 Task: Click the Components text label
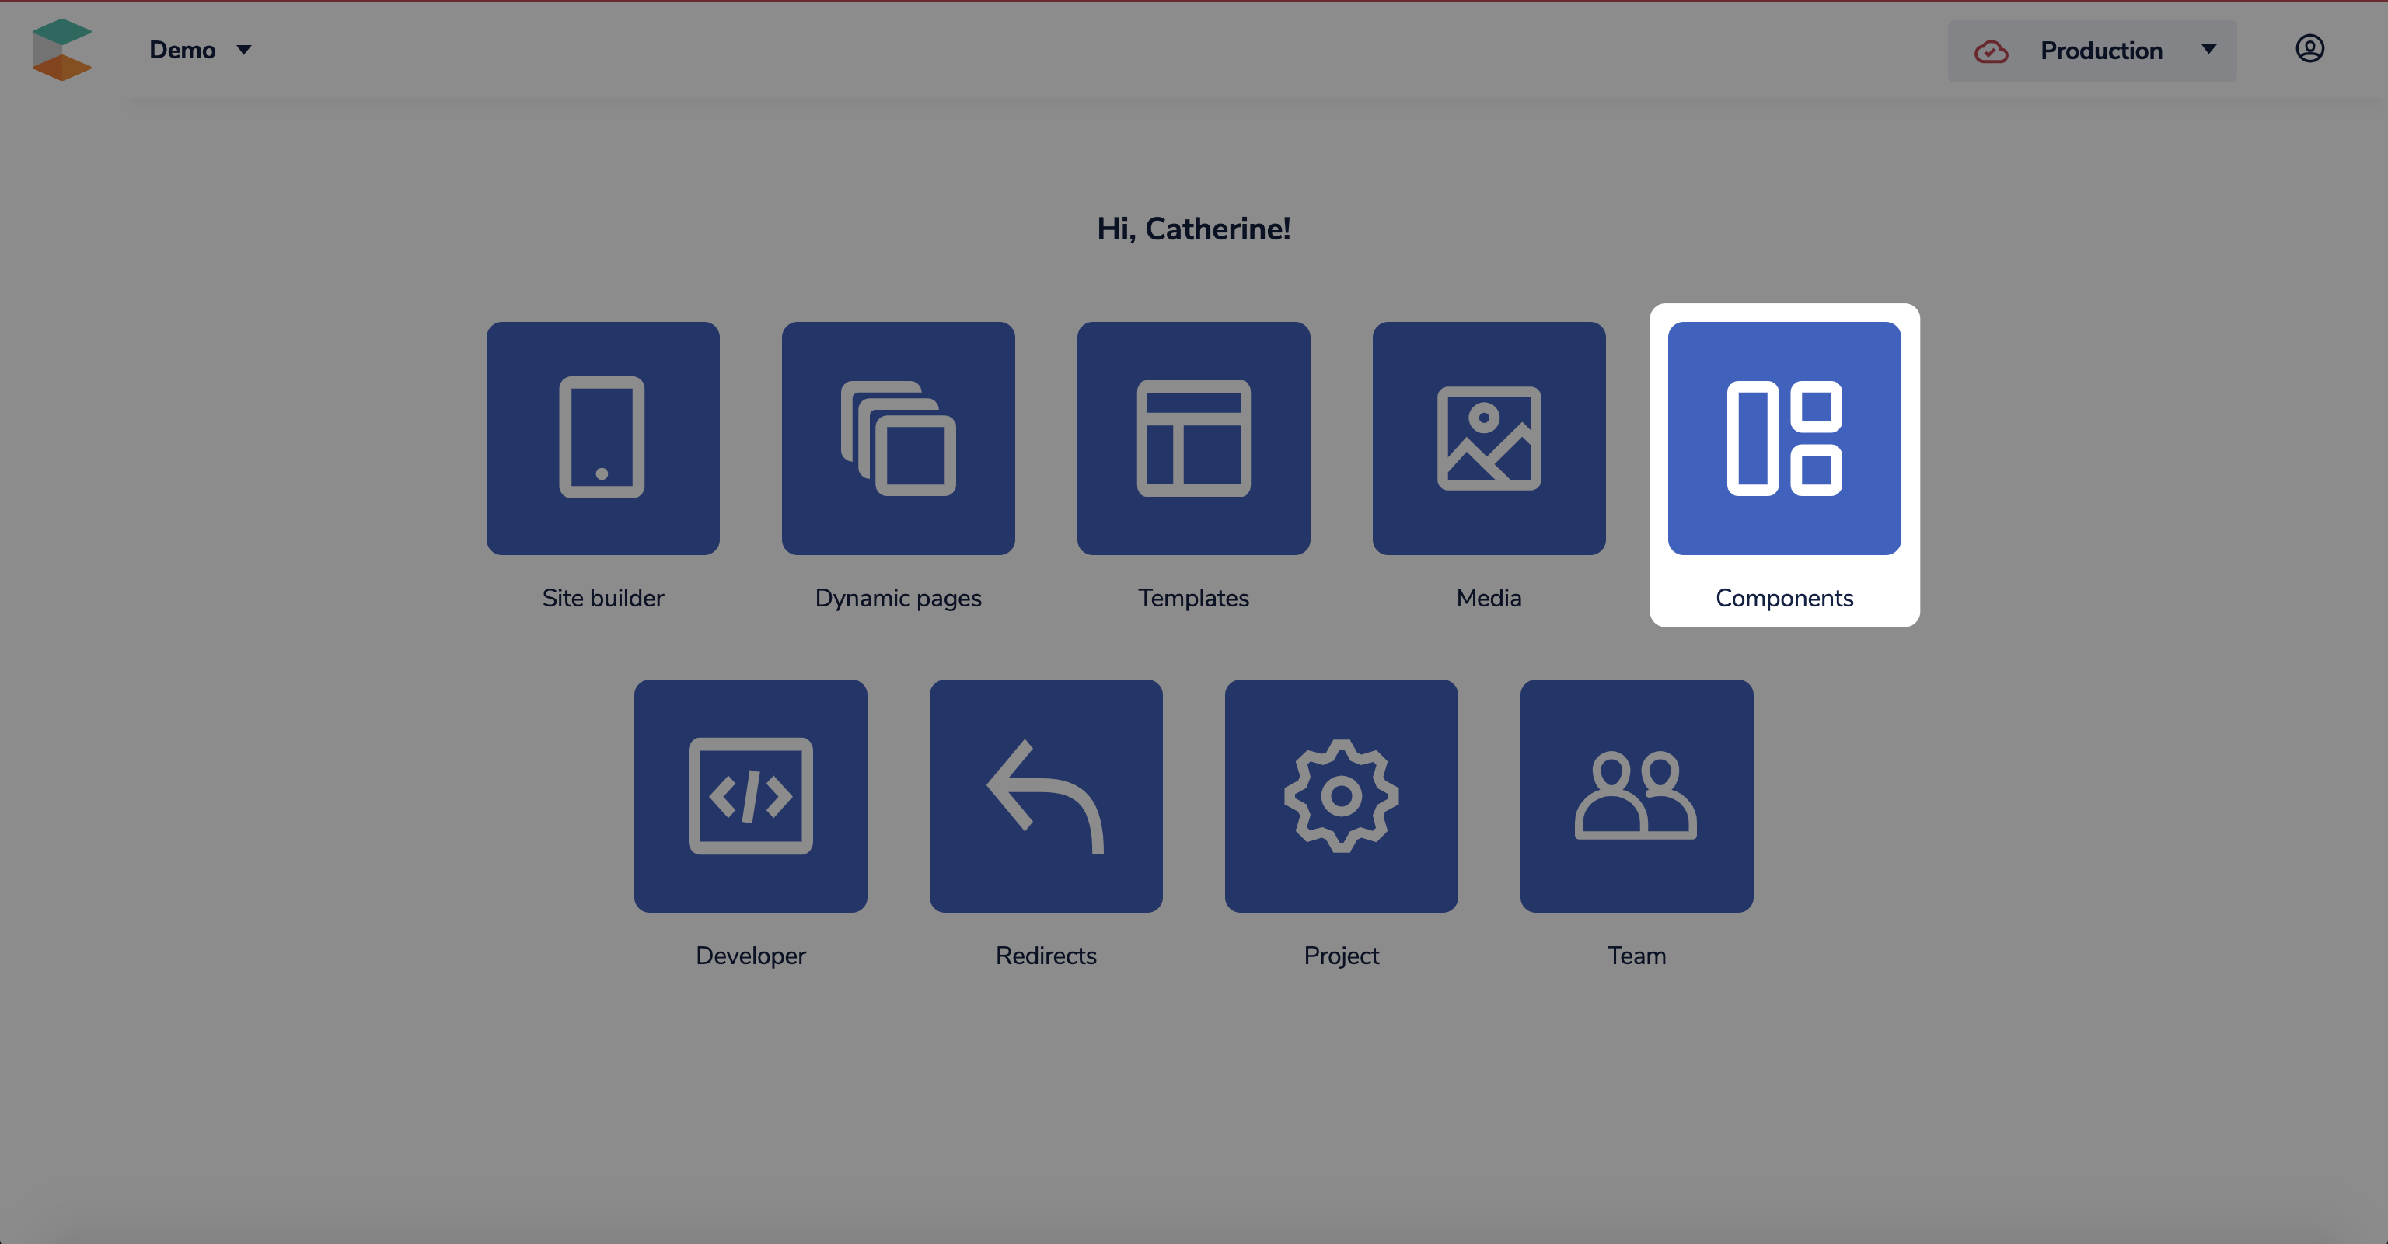pos(1783,598)
